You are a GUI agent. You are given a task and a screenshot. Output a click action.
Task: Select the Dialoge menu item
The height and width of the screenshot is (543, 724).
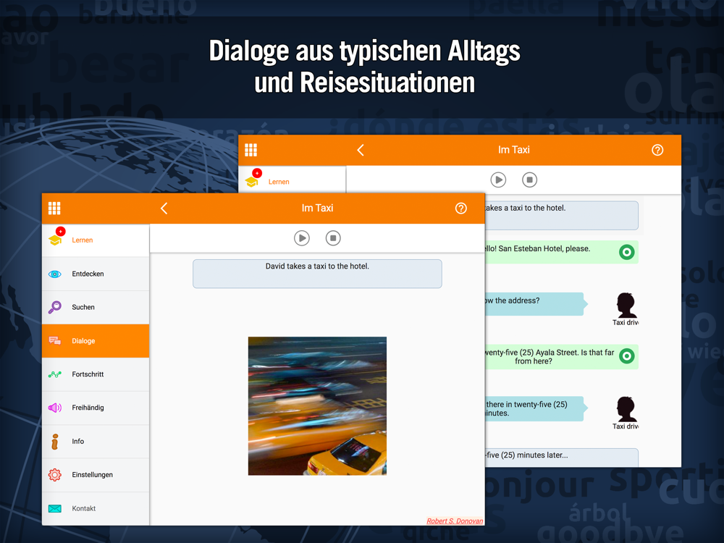[96, 341]
